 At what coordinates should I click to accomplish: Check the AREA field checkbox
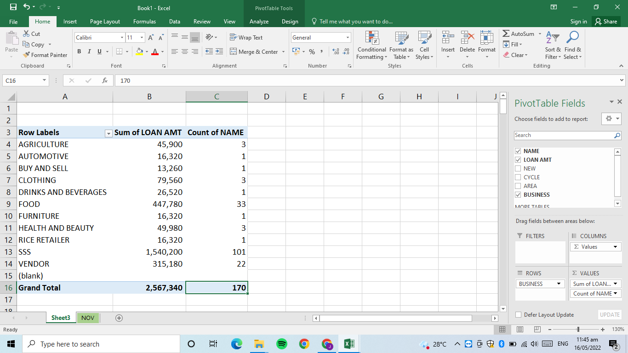click(518, 186)
